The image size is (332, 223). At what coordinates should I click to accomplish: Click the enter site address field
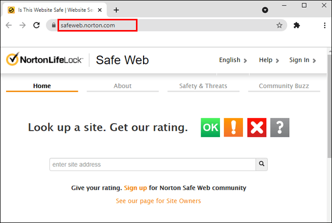[153, 164]
